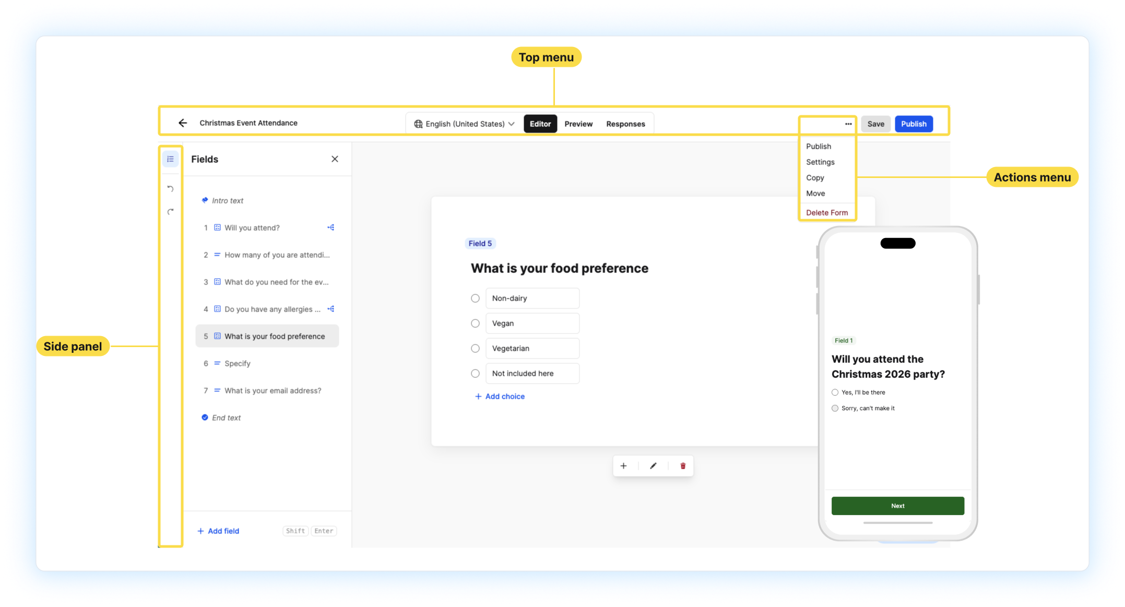Open the three-dots actions menu
This screenshot has width=1125, height=607.
(x=848, y=124)
